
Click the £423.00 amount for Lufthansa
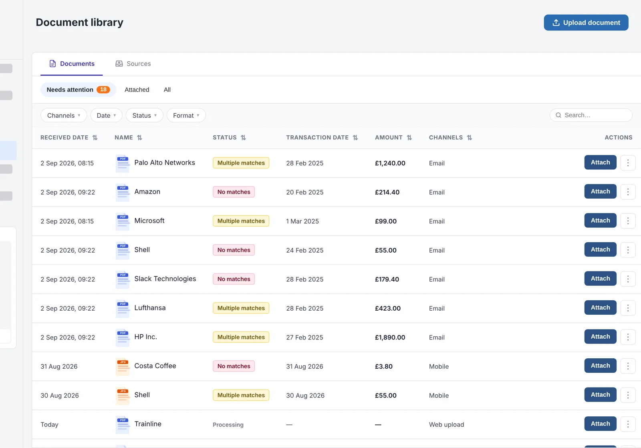point(388,308)
